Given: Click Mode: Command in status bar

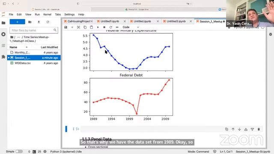Looking at the screenshot, I should tap(198, 151).
